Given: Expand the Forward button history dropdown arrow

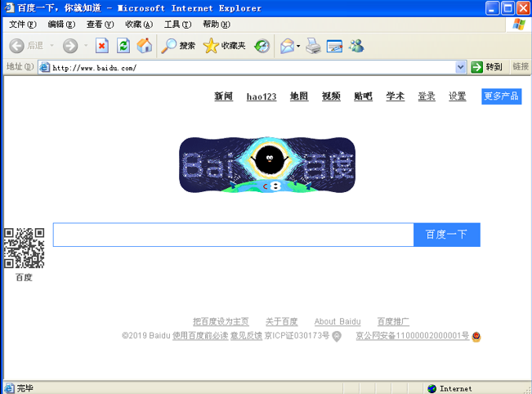Looking at the screenshot, I should 86,45.
